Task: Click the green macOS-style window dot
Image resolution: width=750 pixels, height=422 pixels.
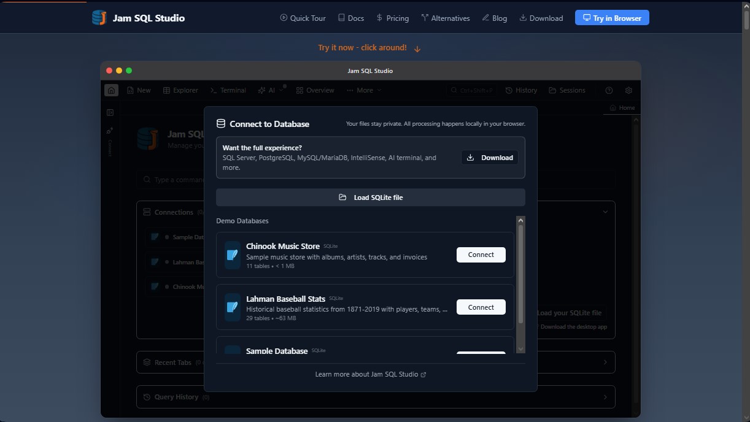Action: (129, 71)
